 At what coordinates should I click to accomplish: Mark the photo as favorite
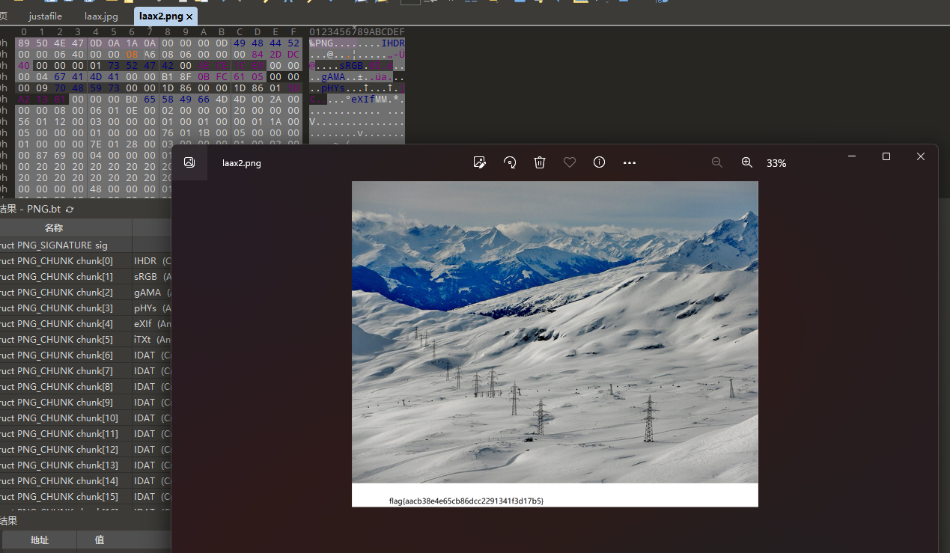[570, 162]
